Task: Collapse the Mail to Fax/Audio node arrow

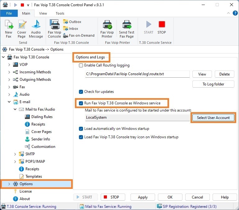Action: 15,109
